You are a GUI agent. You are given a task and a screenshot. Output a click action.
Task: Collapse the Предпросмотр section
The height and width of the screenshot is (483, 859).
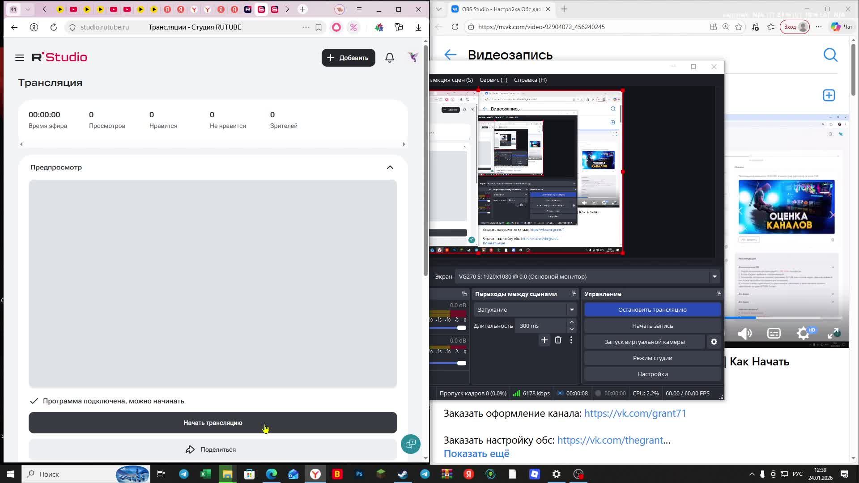390,167
